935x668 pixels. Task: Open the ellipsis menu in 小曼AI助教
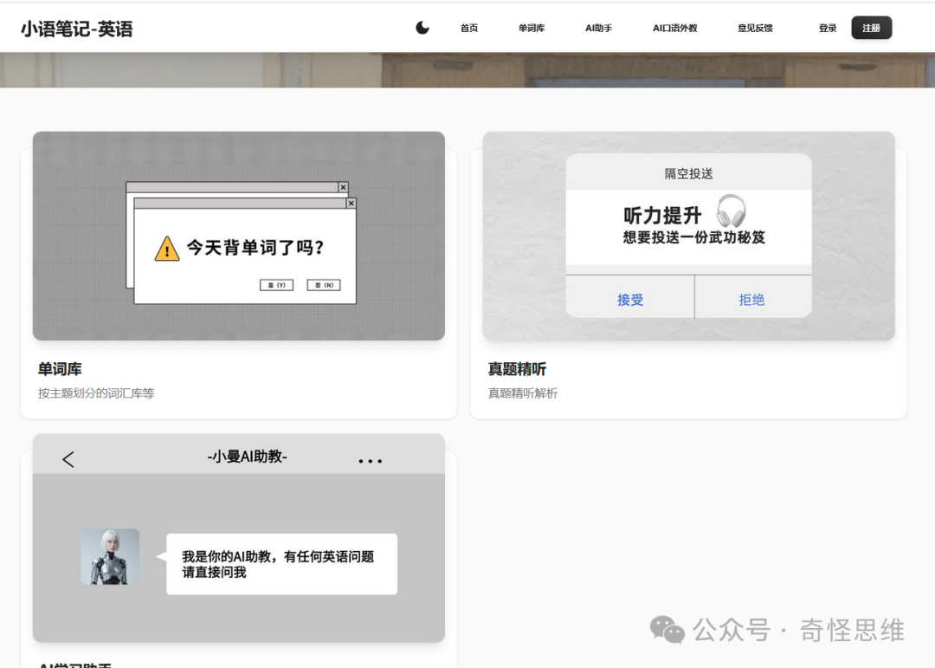coord(370,460)
